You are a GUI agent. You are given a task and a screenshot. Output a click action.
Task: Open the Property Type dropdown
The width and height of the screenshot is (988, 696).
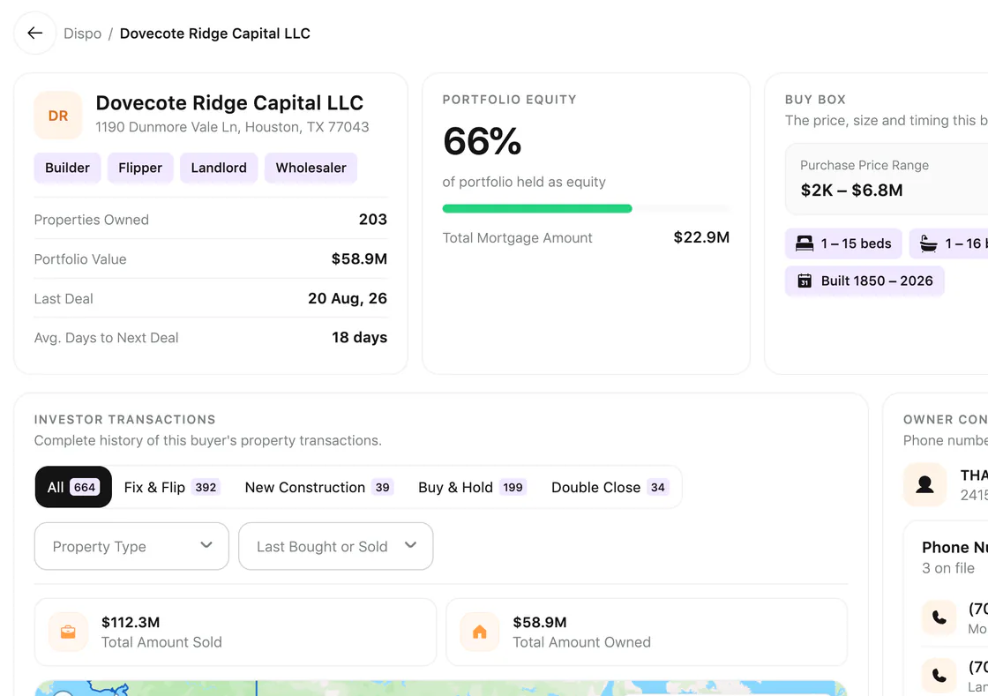[131, 546]
